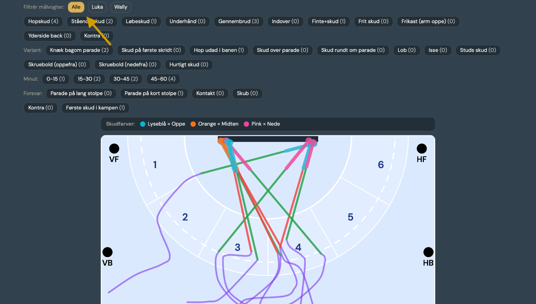536x304 pixels.
Task: Filter by goalkeeper Wally
Action: [x=121, y=7]
